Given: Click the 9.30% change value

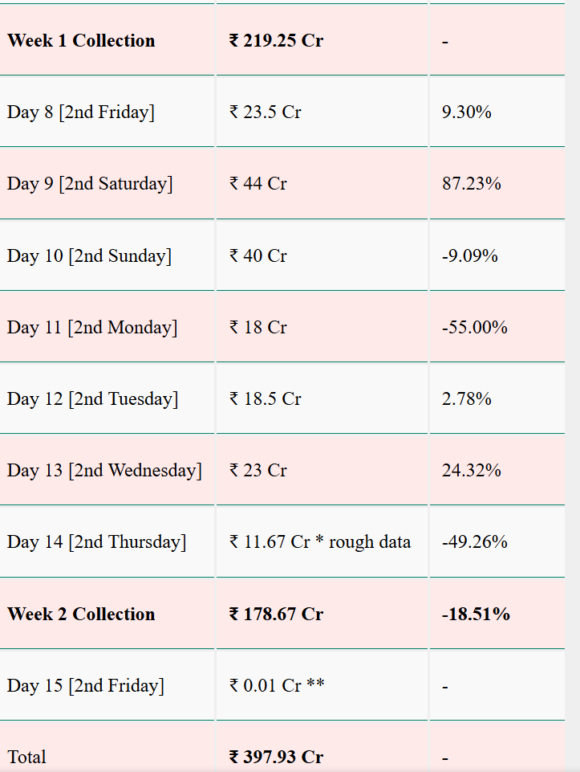Looking at the screenshot, I should tap(466, 112).
